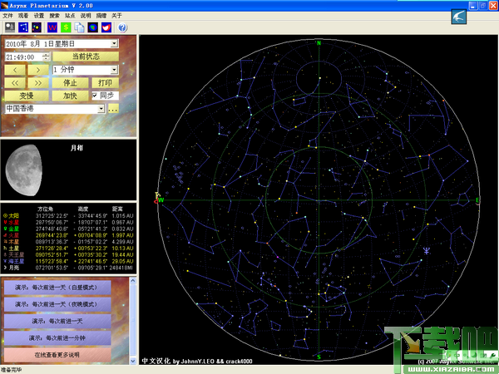This screenshot has width=499, height=374.
Task: Open the 关于 menu
Action: [116, 16]
